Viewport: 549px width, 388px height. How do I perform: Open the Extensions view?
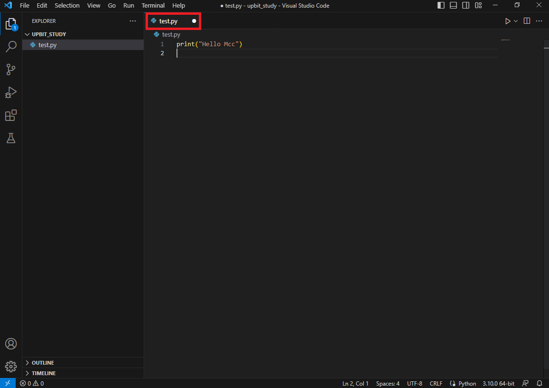click(11, 115)
